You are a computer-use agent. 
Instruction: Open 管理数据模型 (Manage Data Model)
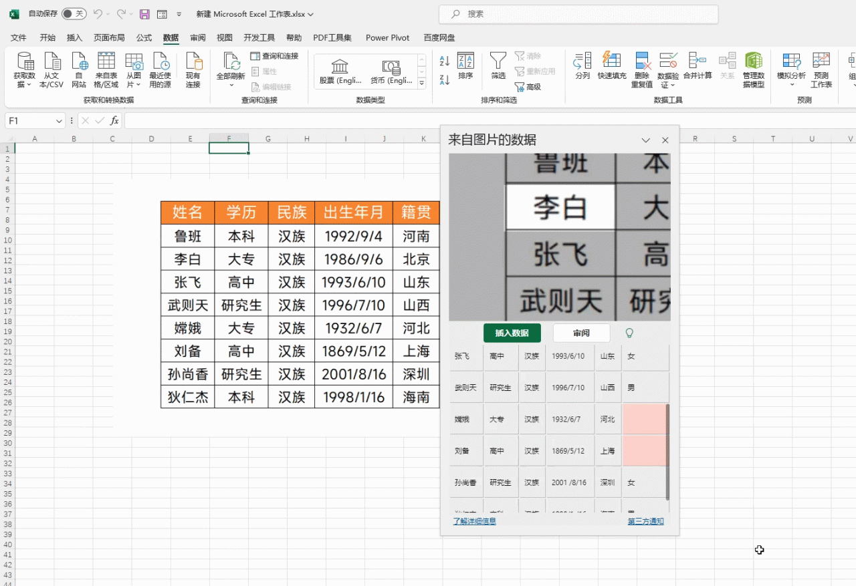click(x=754, y=70)
